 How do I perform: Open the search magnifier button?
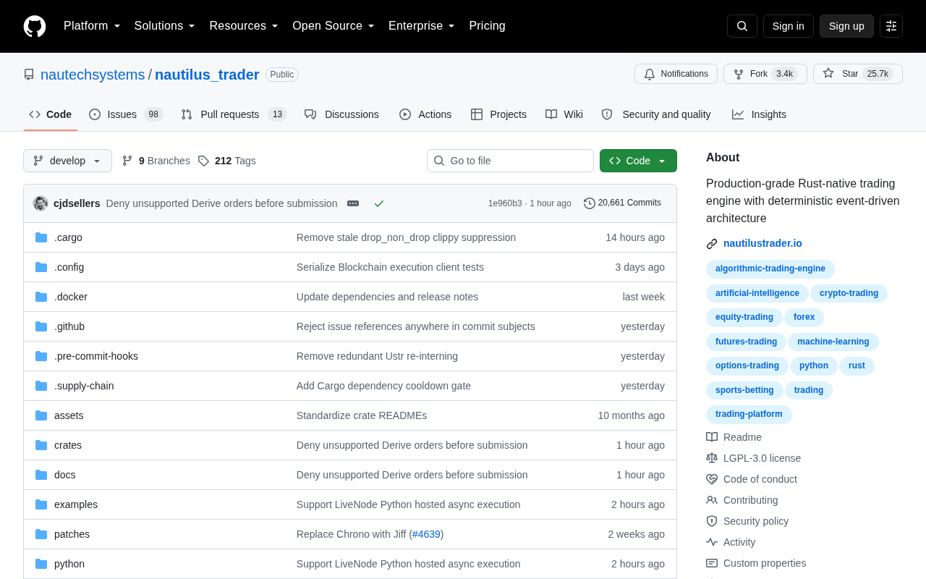[742, 26]
